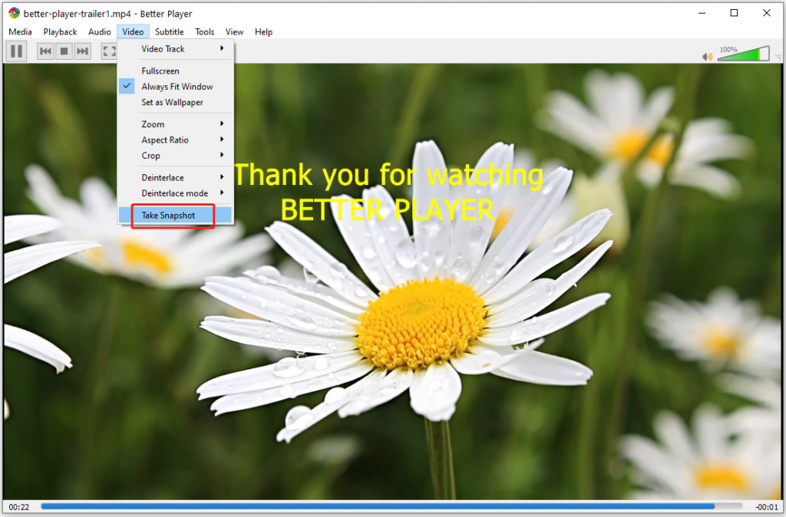786x517 pixels.
Task: Seek using the blue playback progress bar
Action: [x=391, y=506]
